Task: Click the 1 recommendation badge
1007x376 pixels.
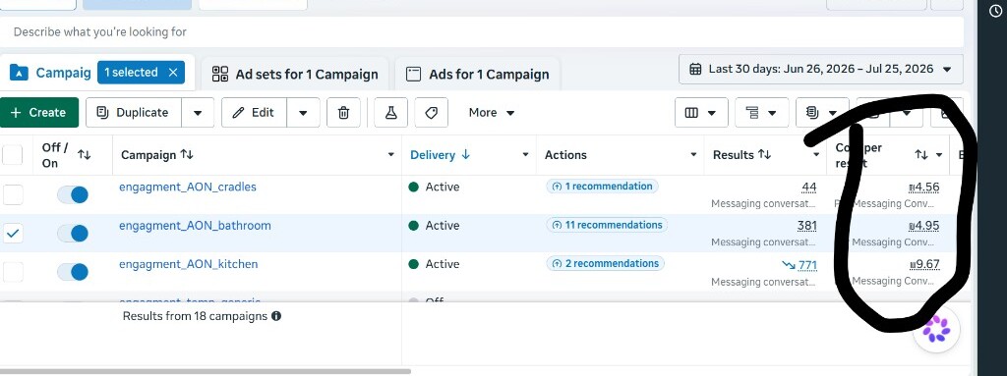Action: click(x=602, y=187)
